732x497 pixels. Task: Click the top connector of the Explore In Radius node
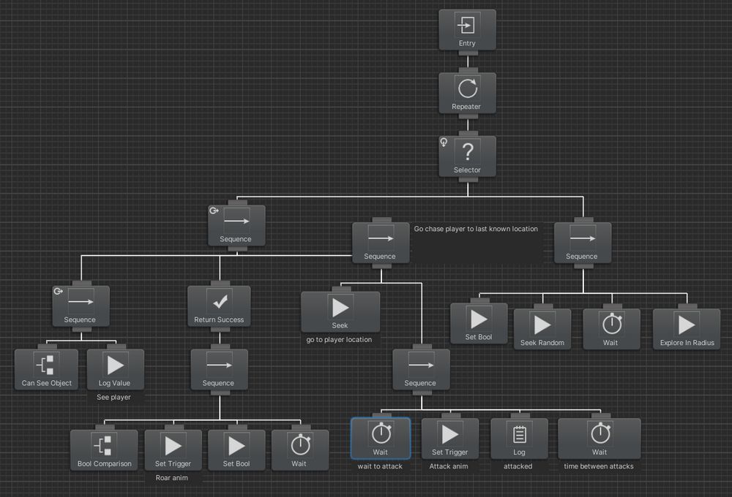pos(687,306)
